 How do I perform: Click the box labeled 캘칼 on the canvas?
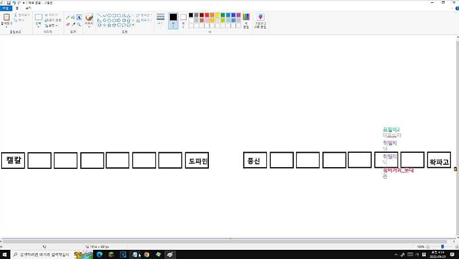pos(13,160)
